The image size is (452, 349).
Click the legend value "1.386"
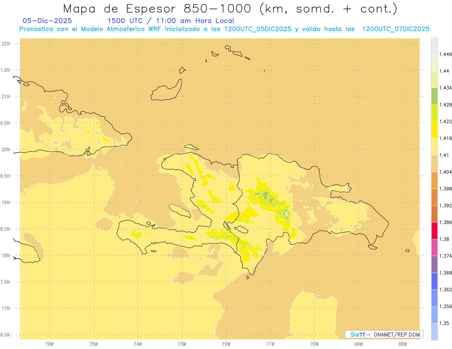click(446, 222)
